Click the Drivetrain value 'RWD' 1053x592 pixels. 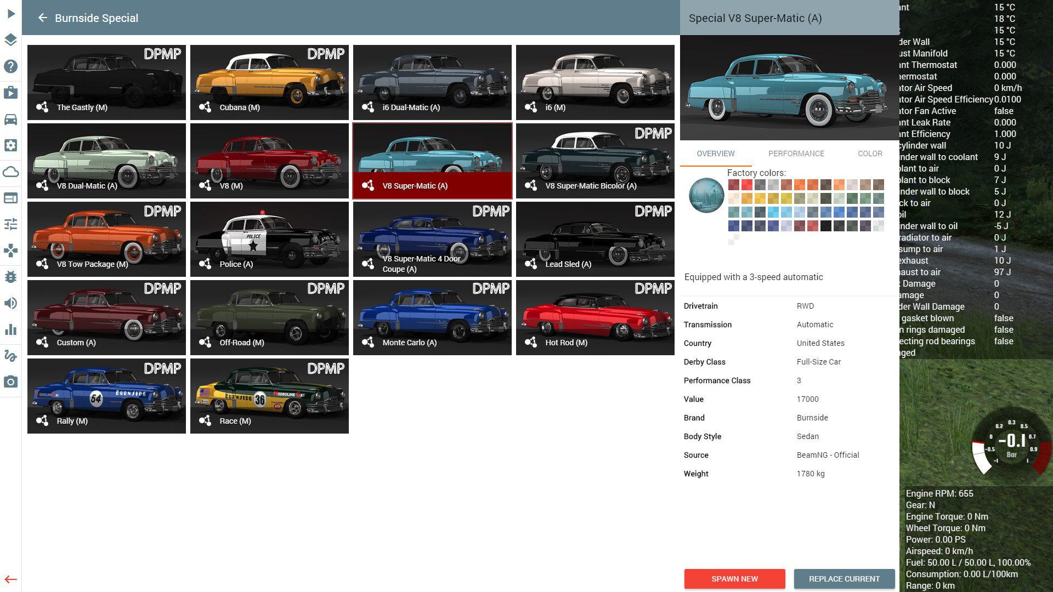point(805,306)
